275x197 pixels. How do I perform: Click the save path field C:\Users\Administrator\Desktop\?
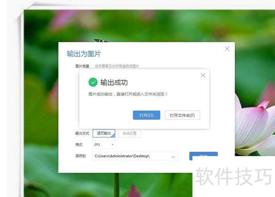(x=135, y=156)
